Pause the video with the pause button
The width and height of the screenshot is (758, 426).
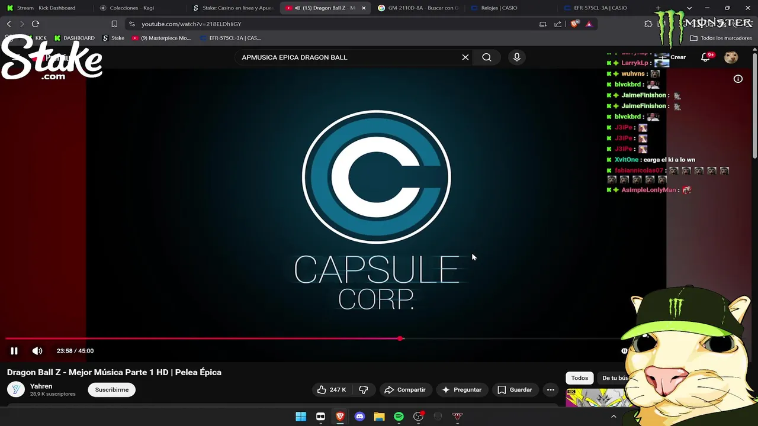(x=14, y=351)
